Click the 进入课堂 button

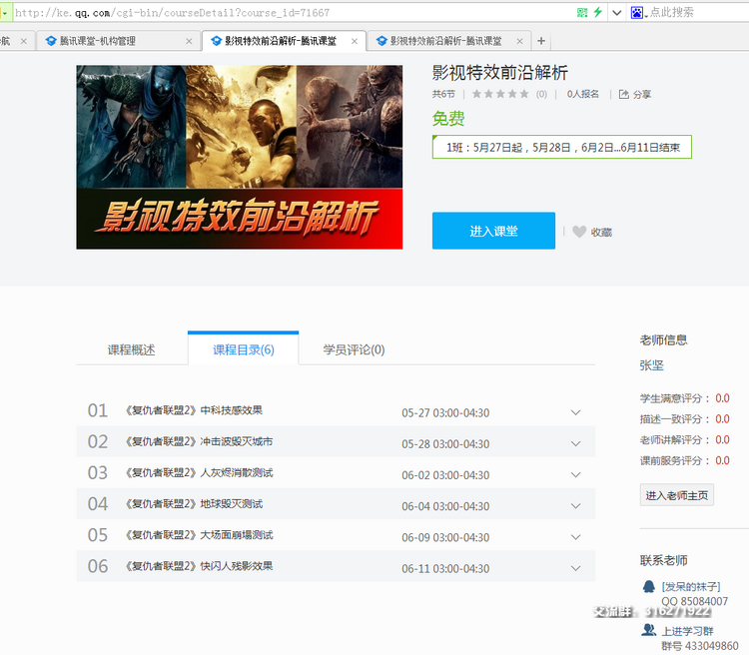[493, 231]
